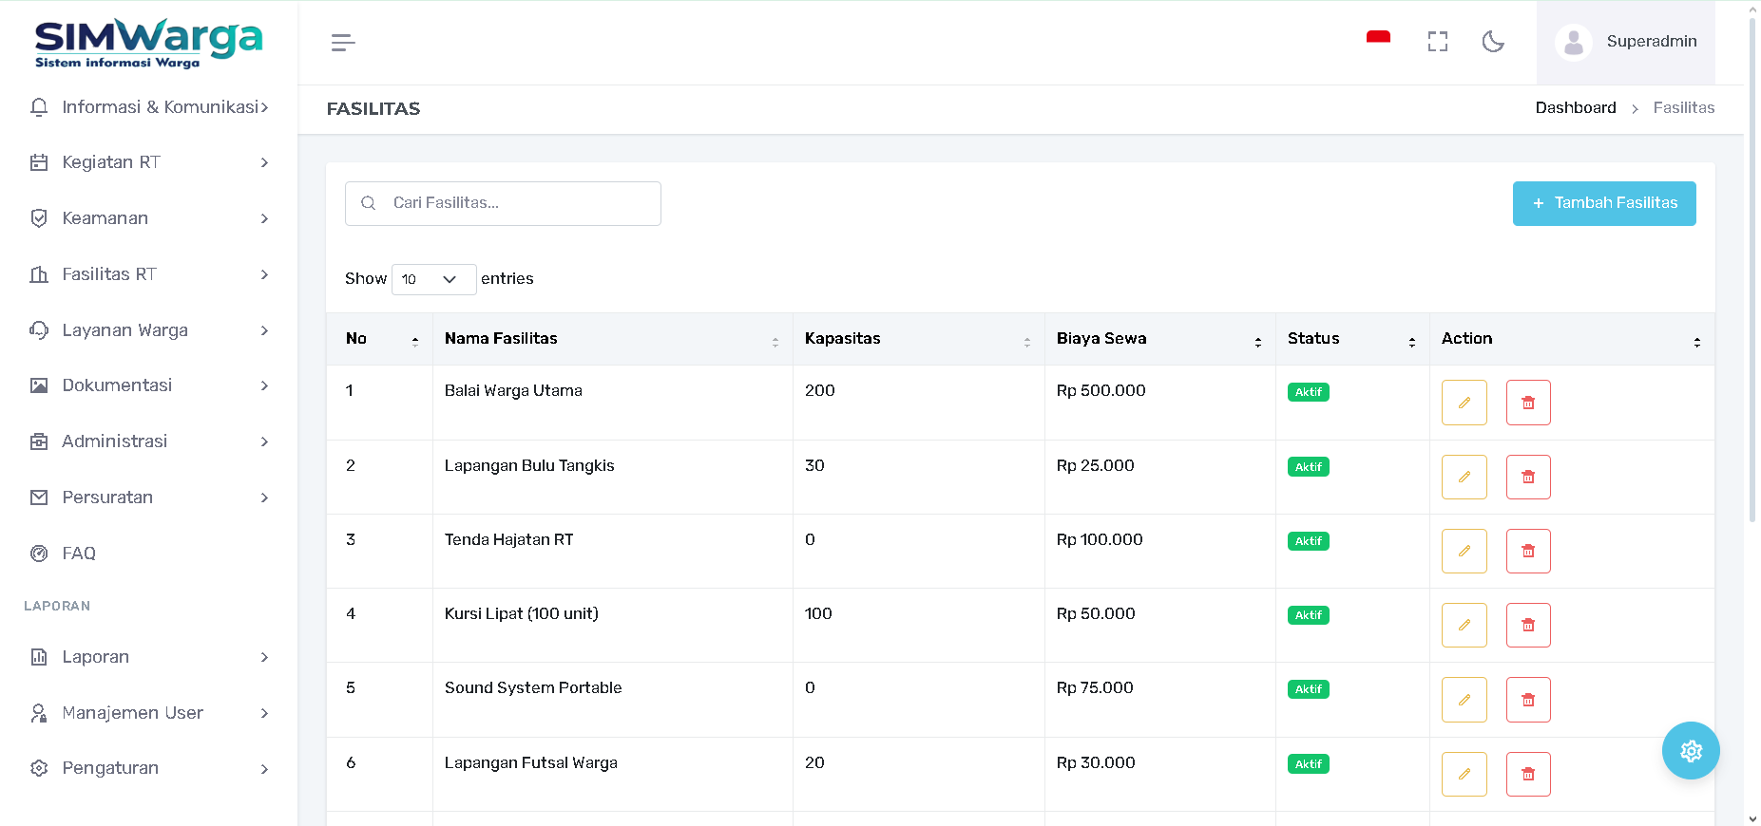The width and height of the screenshot is (1761, 826).
Task: Delete the Sound System Portable entry
Action: (1527, 700)
